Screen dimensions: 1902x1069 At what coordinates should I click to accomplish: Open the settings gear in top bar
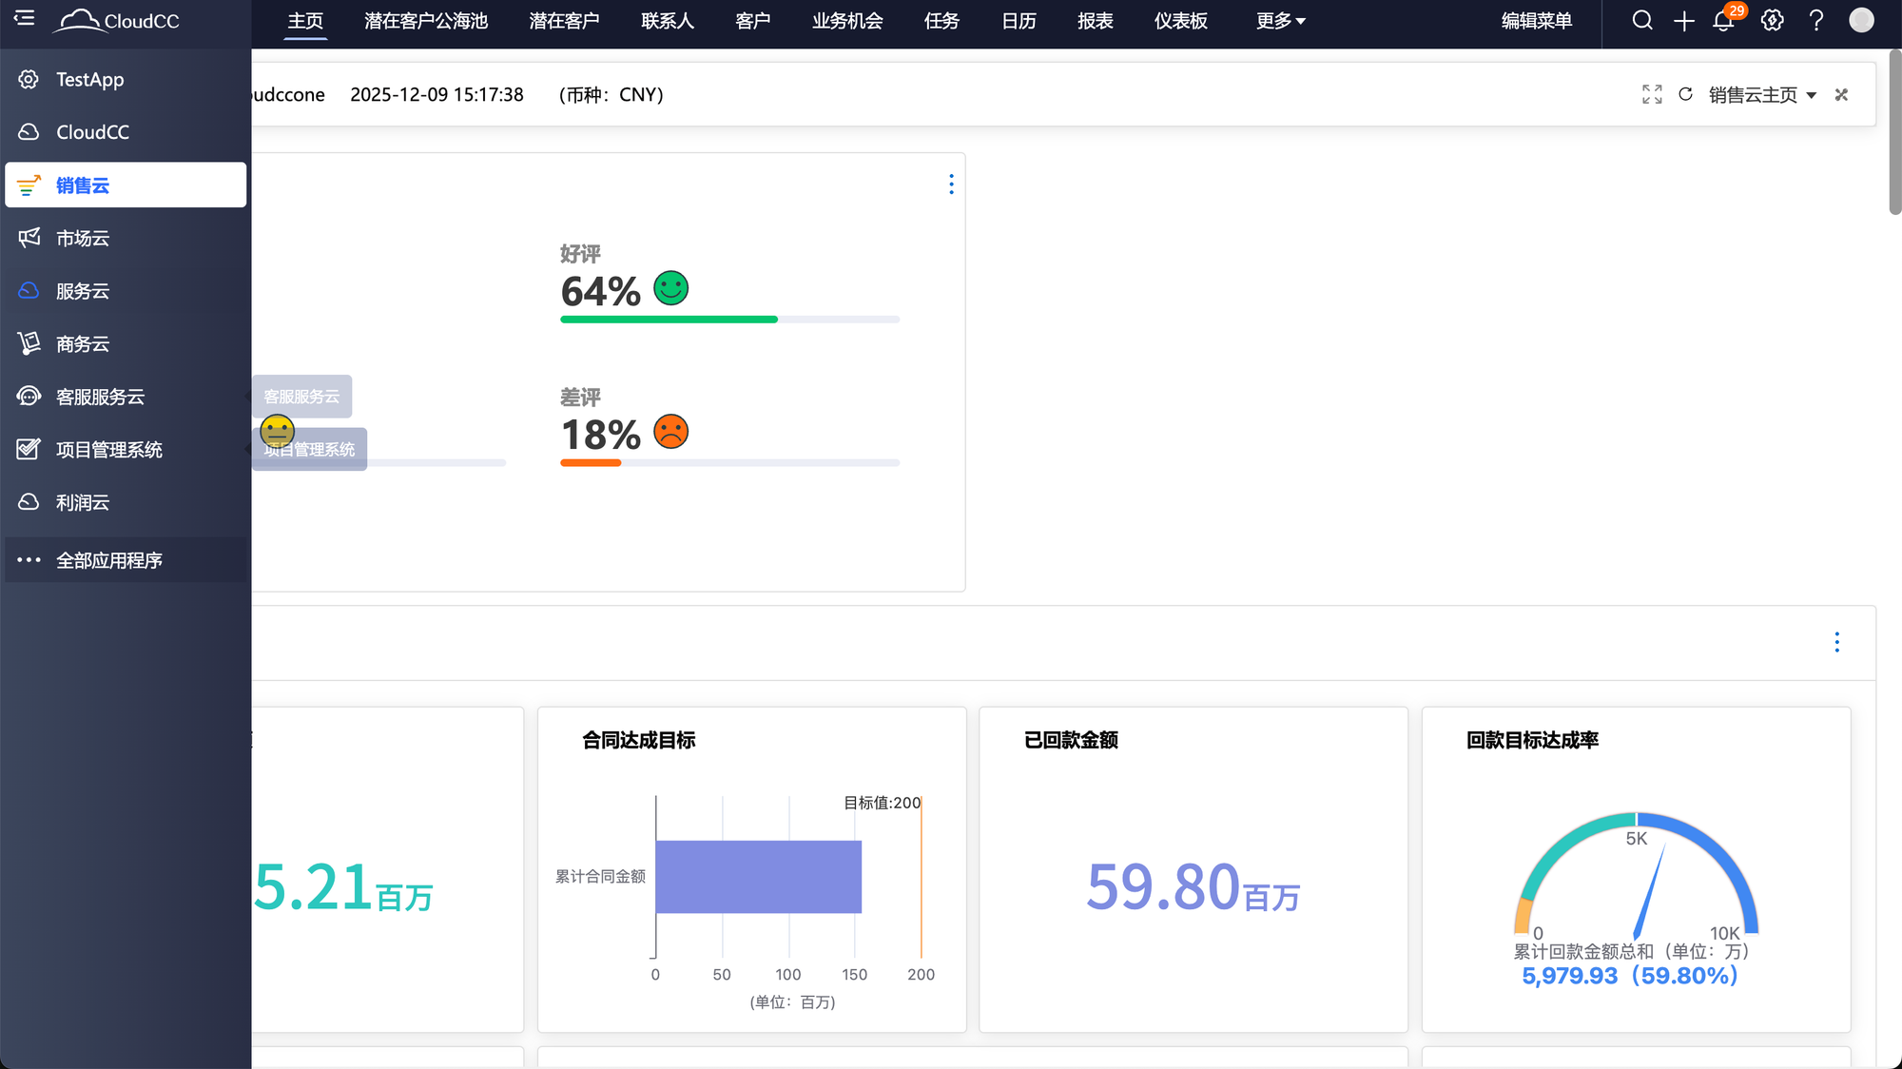point(1772,21)
